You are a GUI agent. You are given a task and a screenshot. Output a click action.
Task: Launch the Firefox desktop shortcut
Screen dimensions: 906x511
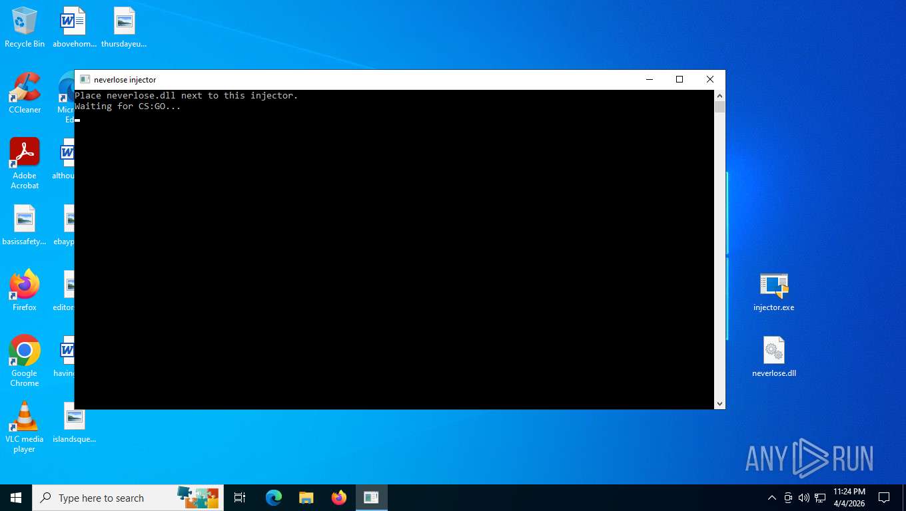[25, 291]
